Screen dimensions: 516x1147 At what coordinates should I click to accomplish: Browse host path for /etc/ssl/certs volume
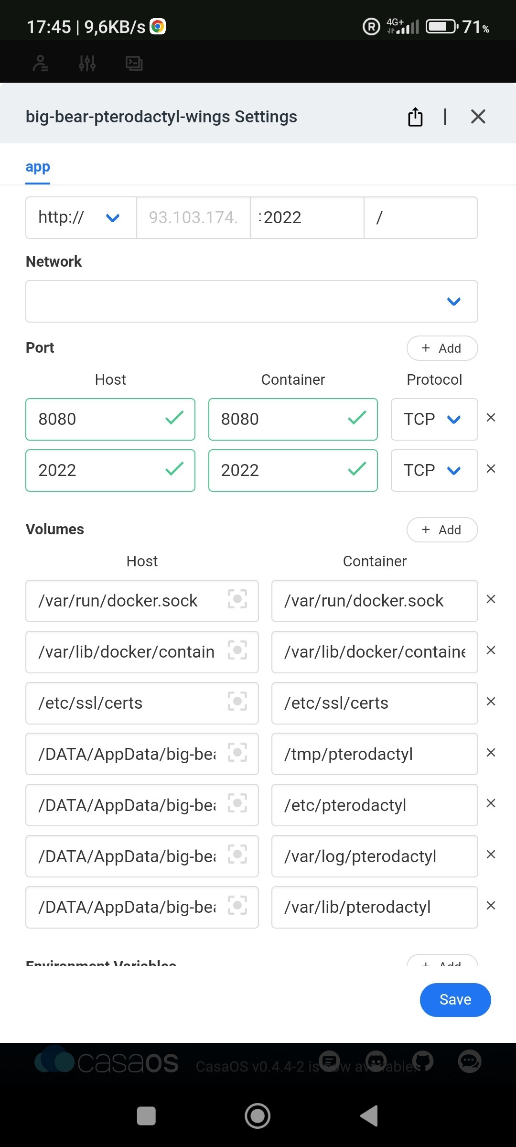point(237,701)
